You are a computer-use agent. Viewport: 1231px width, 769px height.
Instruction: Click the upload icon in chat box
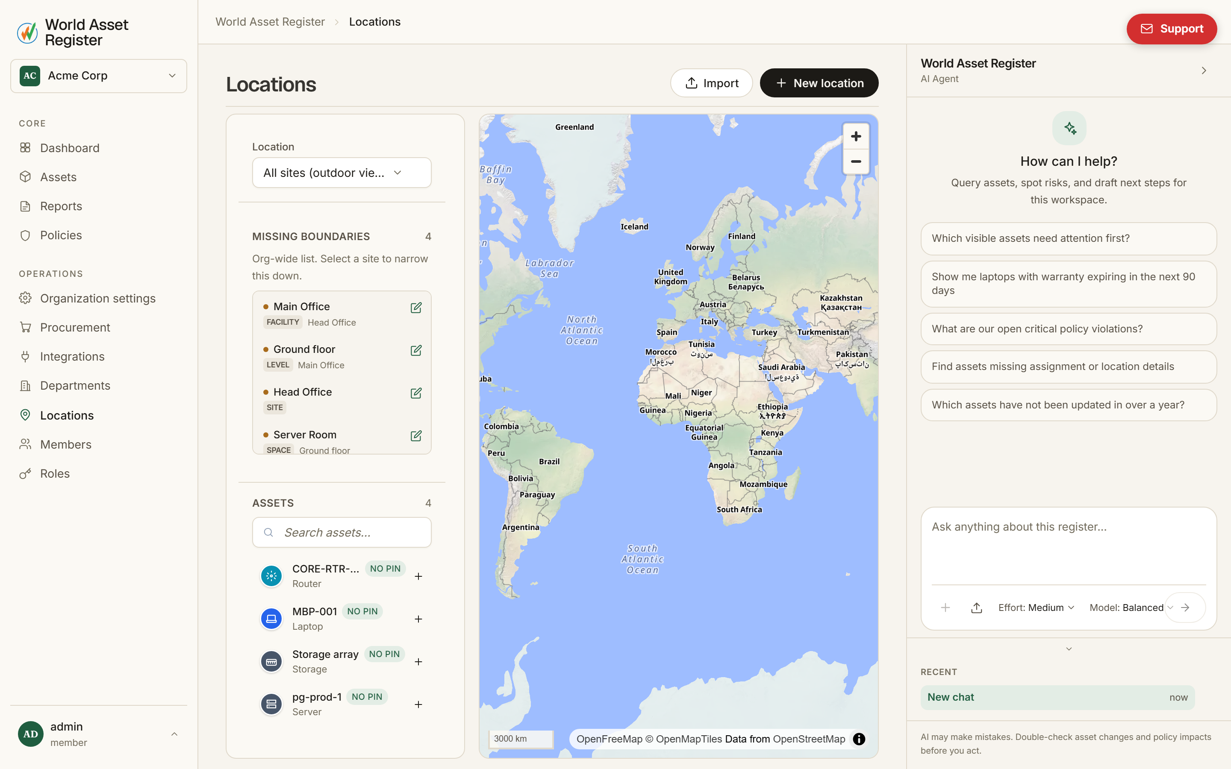click(976, 608)
